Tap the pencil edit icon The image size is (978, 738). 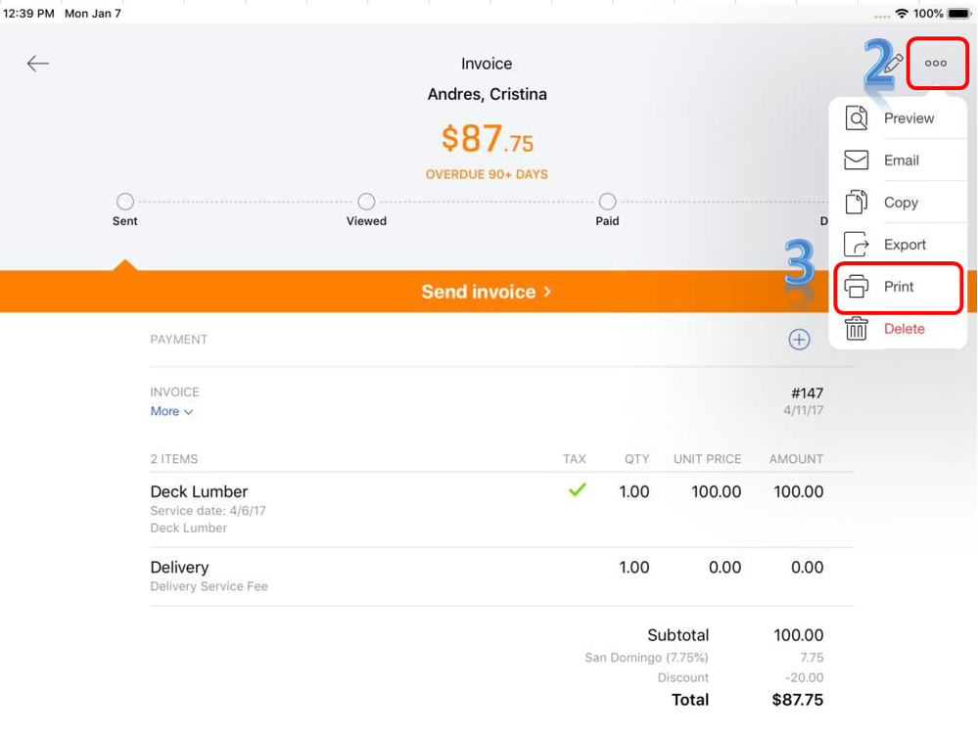[893, 63]
